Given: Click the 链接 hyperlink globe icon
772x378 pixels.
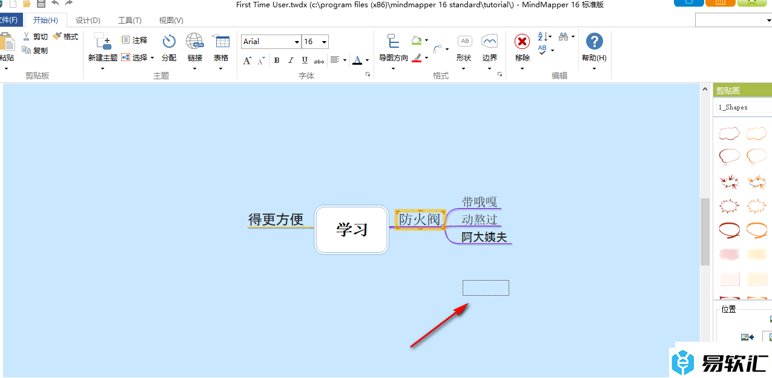Looking at the screenshot, I should click(x=194, y=41).
